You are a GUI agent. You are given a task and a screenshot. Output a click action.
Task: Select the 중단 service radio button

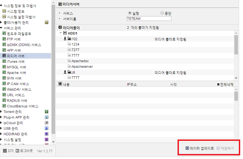[162, 13]
